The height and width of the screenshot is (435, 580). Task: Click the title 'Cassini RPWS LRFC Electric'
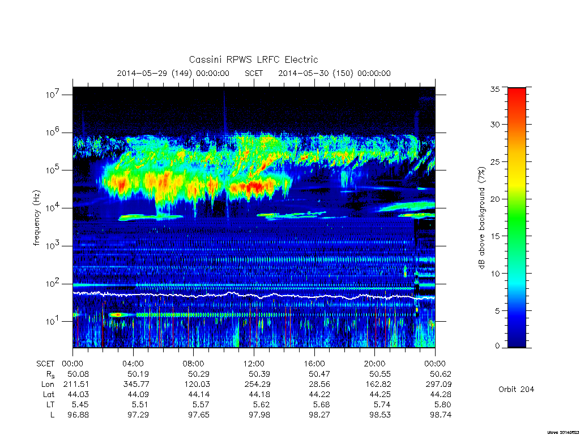pos(253,59)
